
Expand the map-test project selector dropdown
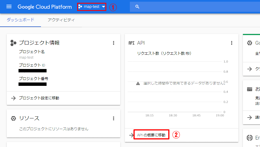pos(91,6)
